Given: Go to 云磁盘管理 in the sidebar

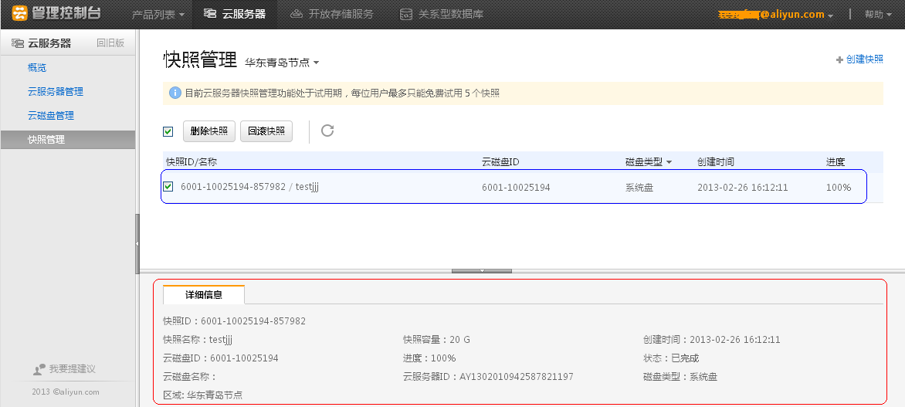Looking at the screenshot, I should (x=51, y=116).
